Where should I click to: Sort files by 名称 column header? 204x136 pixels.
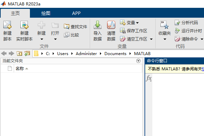(20, 68)
